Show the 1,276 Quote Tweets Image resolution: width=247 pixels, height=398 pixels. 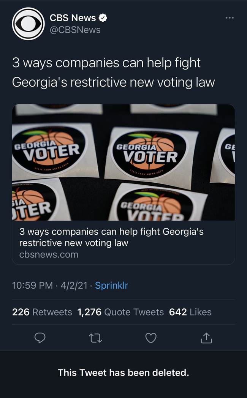[x=120, y=312]
